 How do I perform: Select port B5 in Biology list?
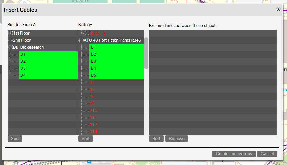tap(93, 75)
